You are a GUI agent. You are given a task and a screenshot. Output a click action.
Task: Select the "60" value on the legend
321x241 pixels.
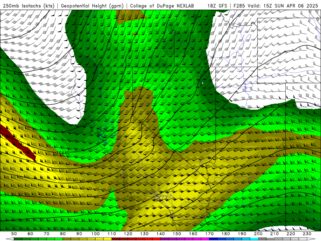coord(30,234)
